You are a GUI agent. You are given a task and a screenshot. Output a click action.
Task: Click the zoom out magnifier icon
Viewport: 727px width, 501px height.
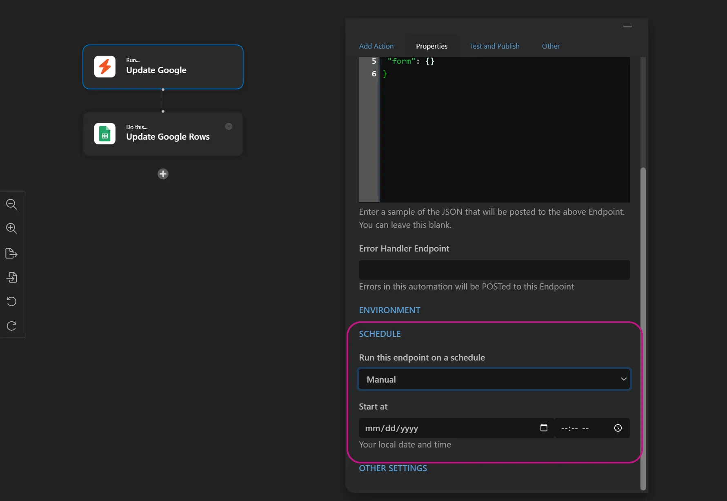(11, 204)
